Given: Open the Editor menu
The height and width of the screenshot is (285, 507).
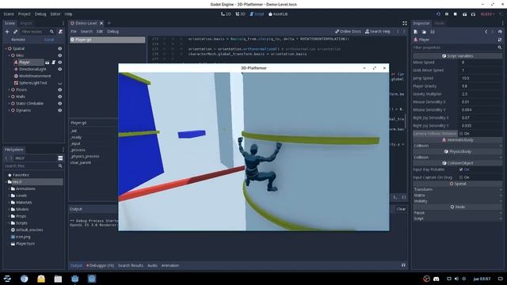Looking at the screenshot, I should click(x=55, y=14).
